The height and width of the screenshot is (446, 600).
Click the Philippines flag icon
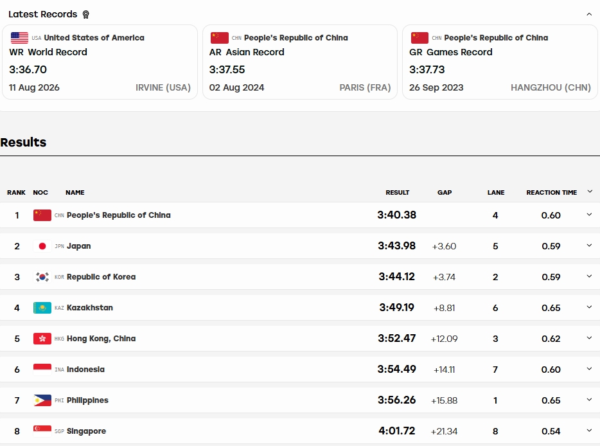(x=42, y=400)
